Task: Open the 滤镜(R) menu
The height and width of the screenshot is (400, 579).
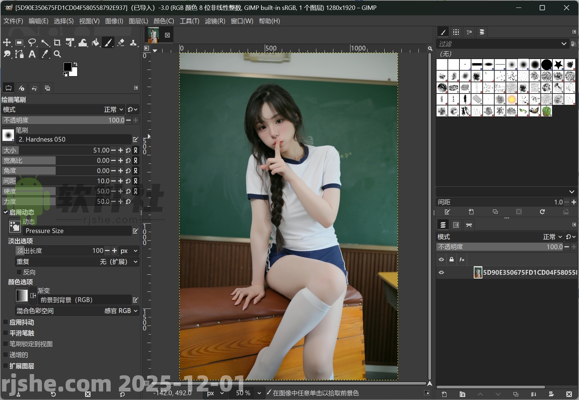Action: coord(215,21)
